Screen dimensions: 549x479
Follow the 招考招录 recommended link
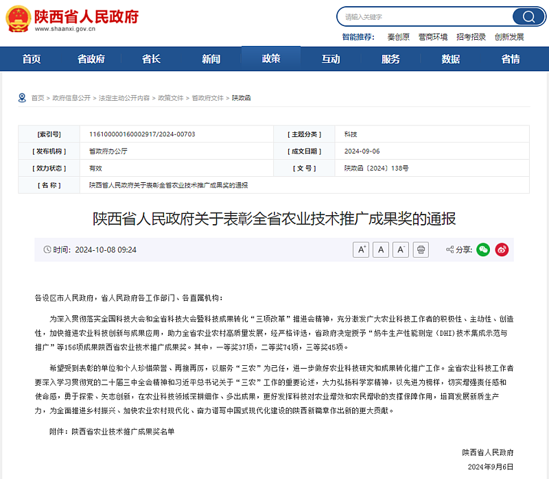[x=471, y=37]
